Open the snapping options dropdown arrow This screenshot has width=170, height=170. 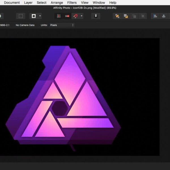pos(82,16)
